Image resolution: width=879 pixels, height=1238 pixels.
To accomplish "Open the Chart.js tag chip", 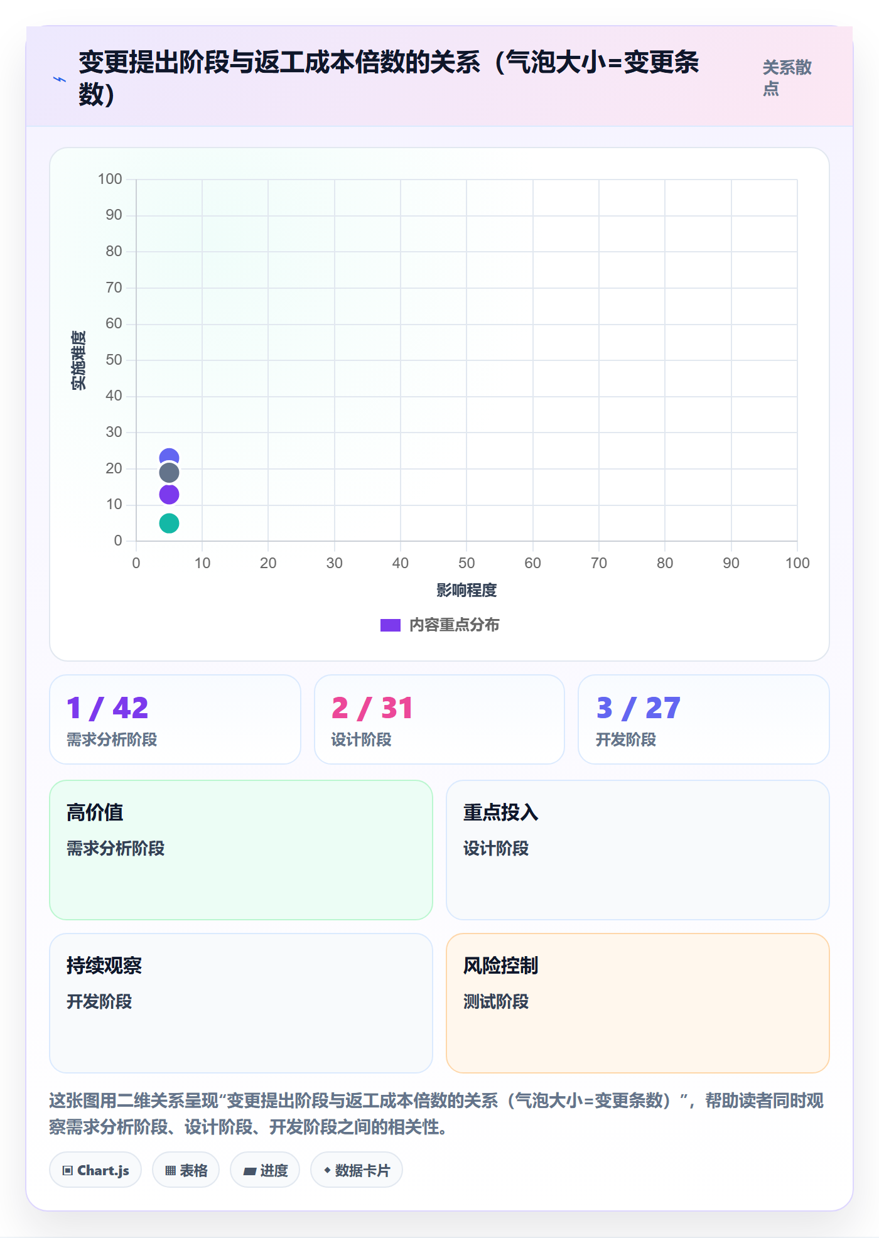I will point(95,1170).
